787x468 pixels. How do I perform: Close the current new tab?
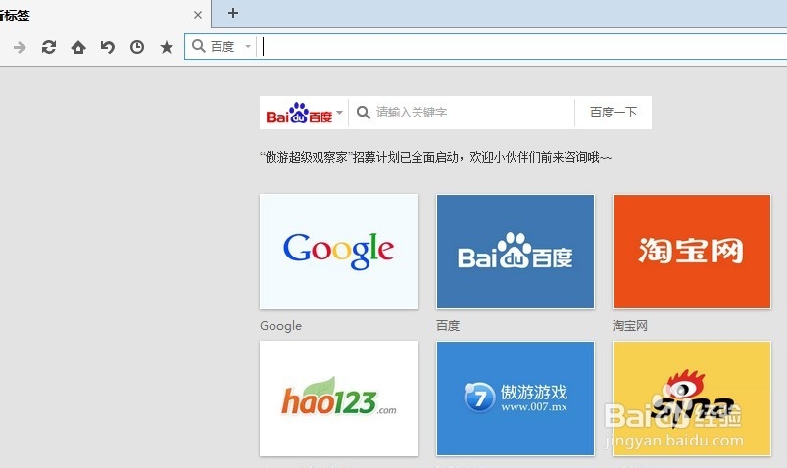[x=198, y=15]
